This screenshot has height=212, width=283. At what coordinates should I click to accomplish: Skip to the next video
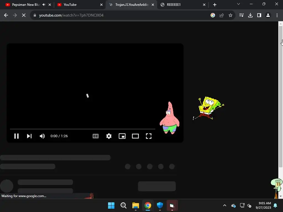(x=29, y=136)
